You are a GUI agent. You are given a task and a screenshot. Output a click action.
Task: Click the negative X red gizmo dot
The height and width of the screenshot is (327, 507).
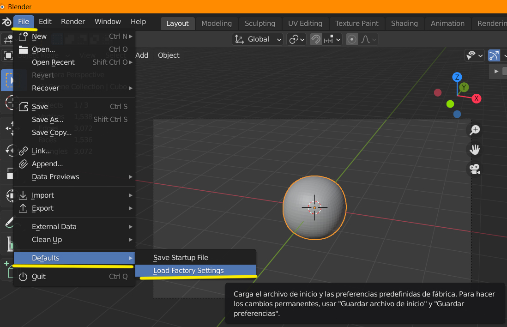pos(438,93)
